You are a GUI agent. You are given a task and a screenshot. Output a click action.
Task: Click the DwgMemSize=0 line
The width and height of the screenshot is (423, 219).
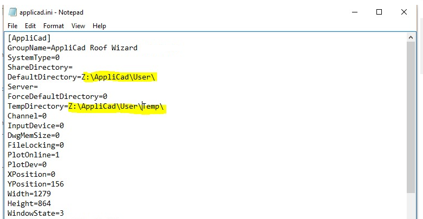coord(34,135)
